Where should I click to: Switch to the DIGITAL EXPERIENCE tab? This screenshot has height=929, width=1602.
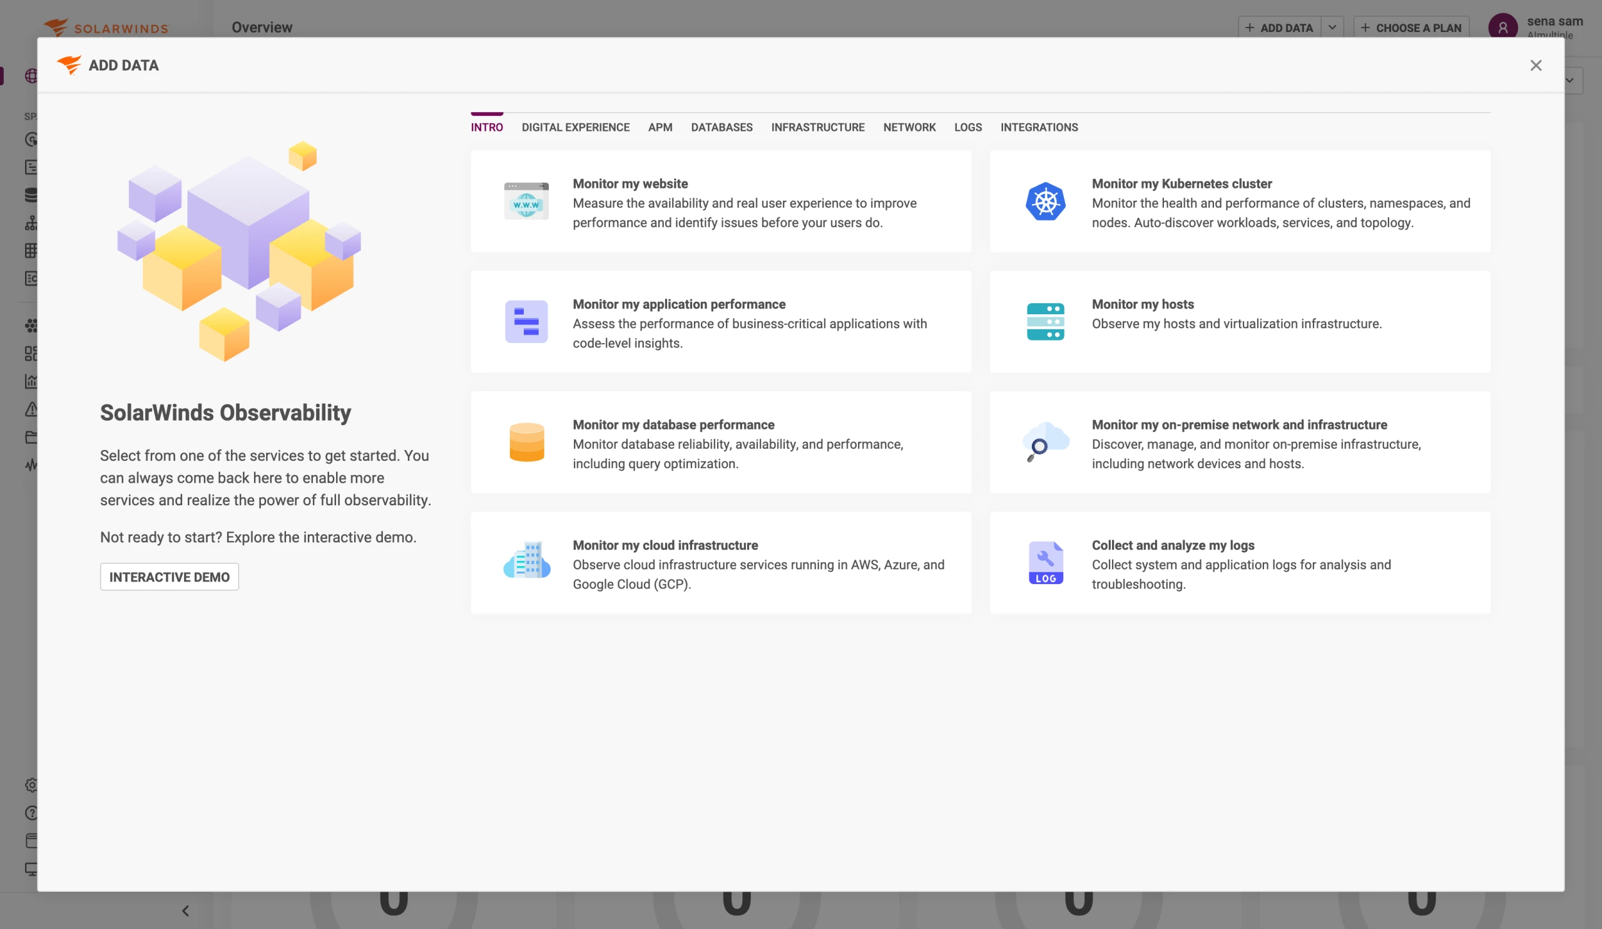(575, 127)
